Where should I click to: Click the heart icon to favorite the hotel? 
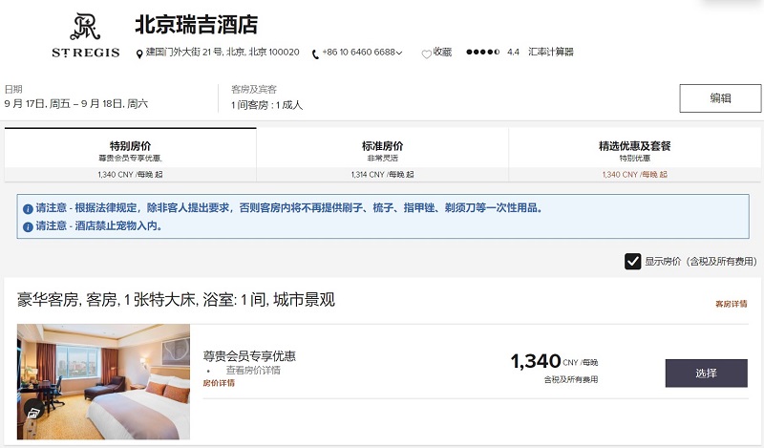pyautogui.click(x=426, y=53)
